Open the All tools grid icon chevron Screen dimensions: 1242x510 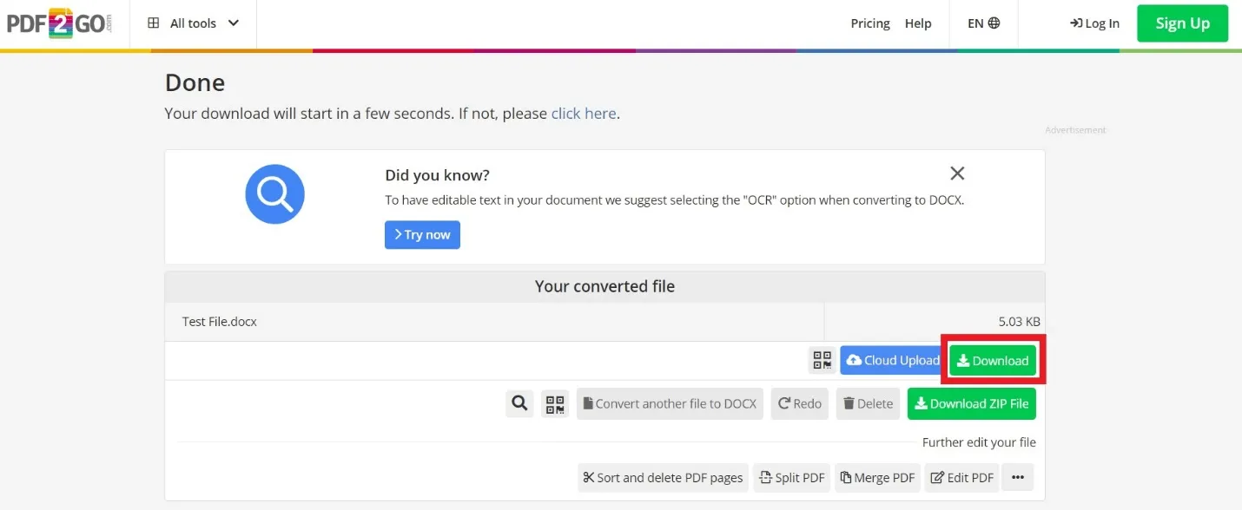coord(233,23)
